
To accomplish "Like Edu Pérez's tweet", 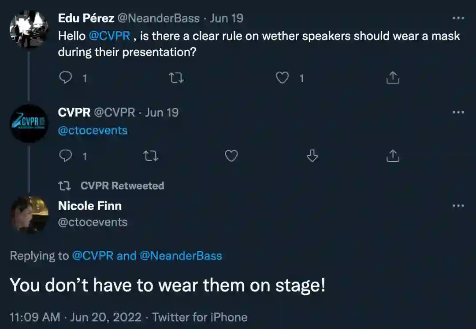I will (x=282, y=78).
